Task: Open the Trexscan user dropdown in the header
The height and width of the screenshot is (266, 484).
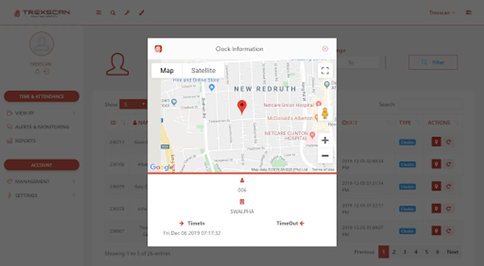Action: (x=442, y=13)
